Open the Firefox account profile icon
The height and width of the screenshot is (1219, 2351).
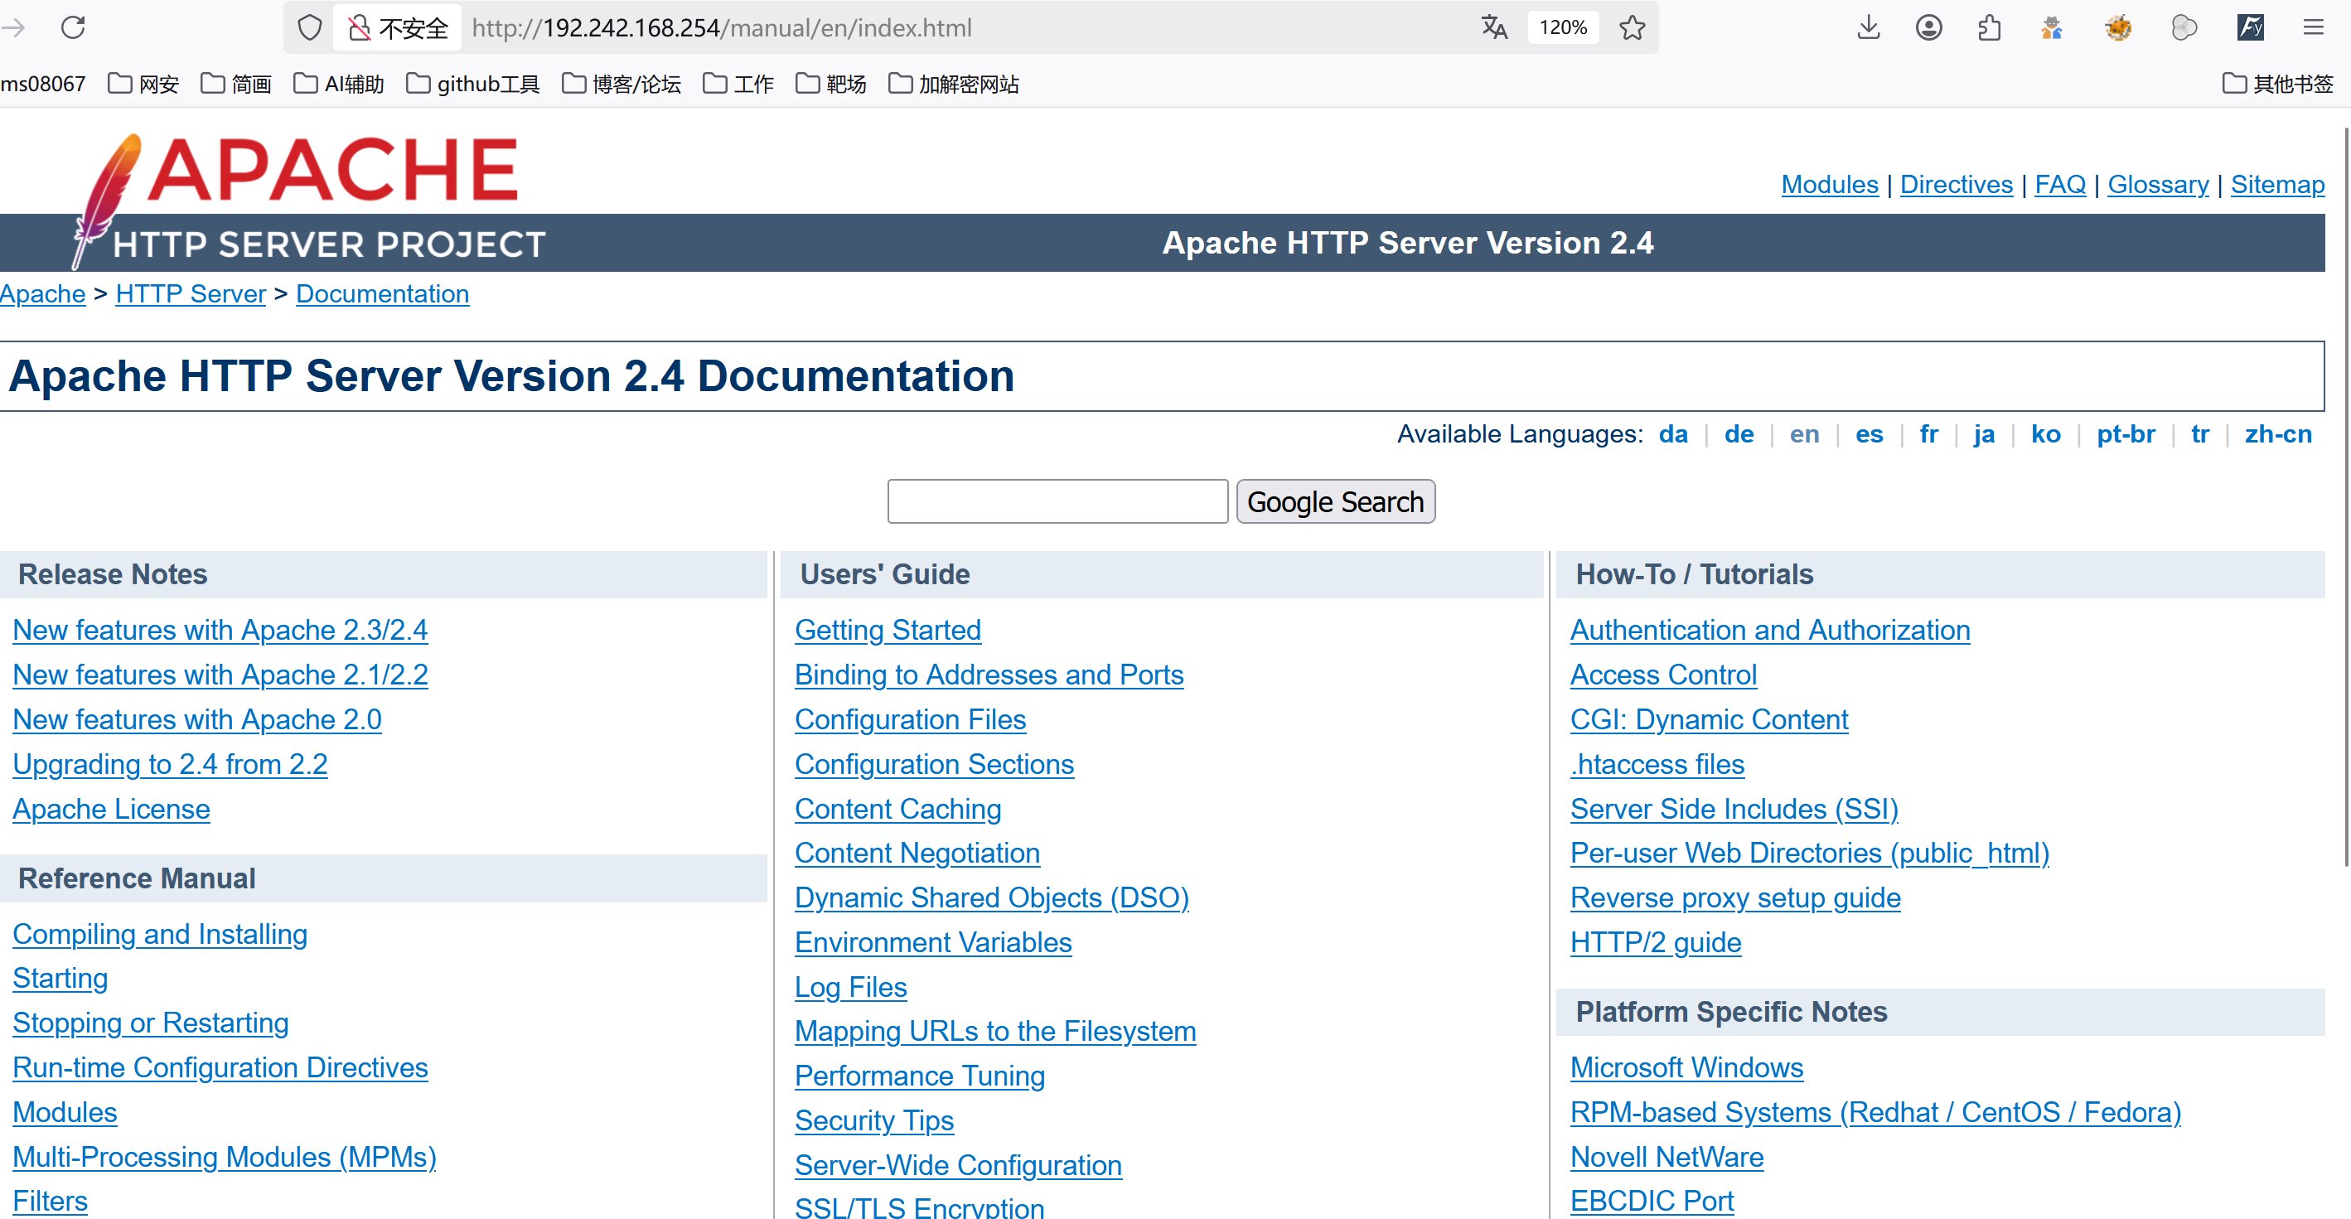[1928, 27]
